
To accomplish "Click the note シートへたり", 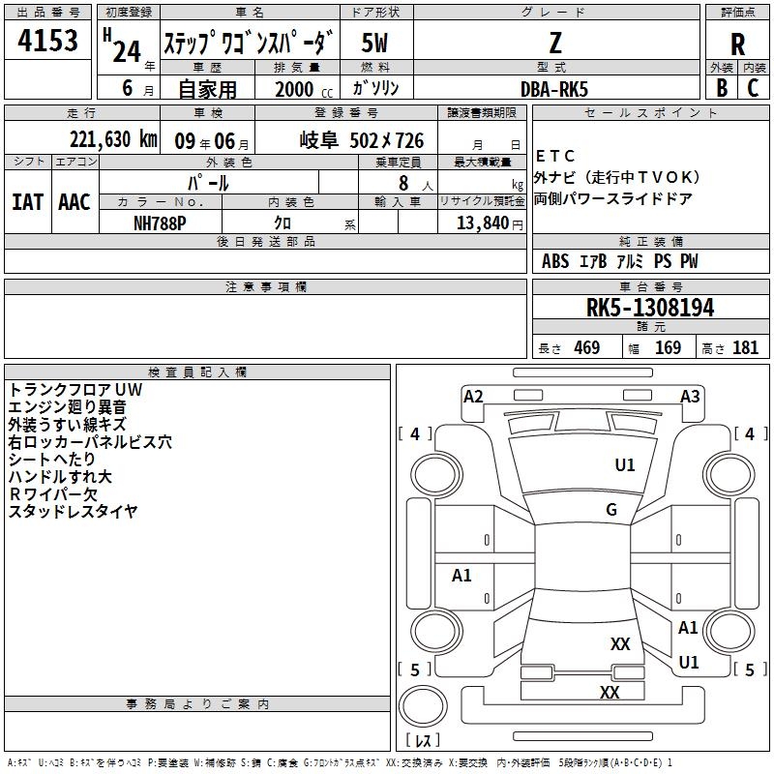I will (x=52, y=459).
